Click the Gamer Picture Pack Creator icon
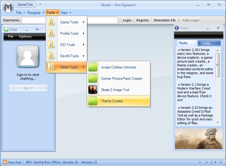The width and height of the screenshot is (226, 166). click(93, 78)
